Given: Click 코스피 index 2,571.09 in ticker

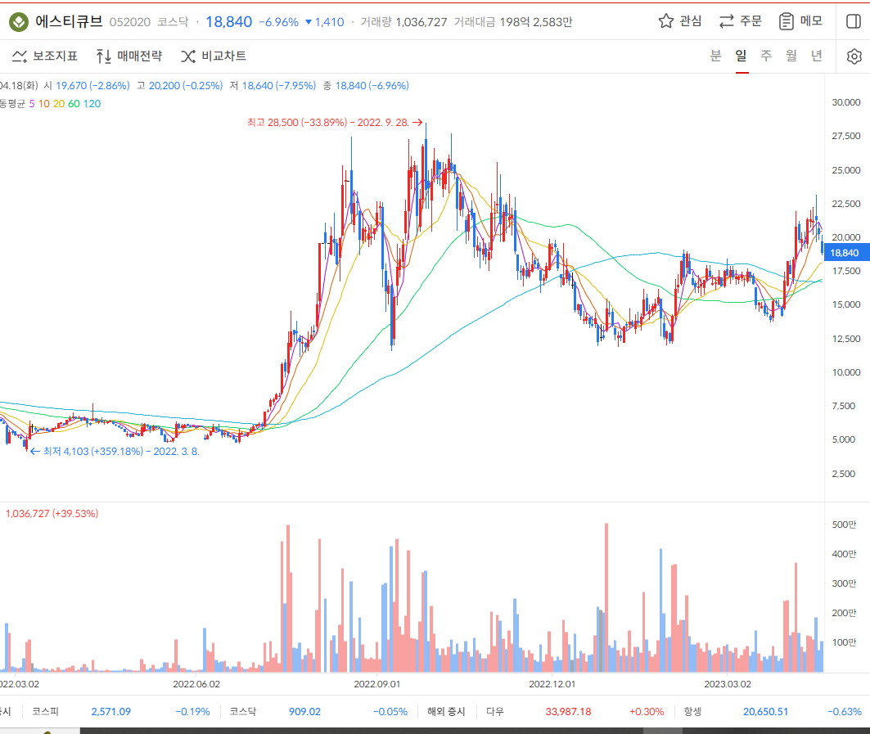Looking at the screenshot, I should click(x=111, y=712).
